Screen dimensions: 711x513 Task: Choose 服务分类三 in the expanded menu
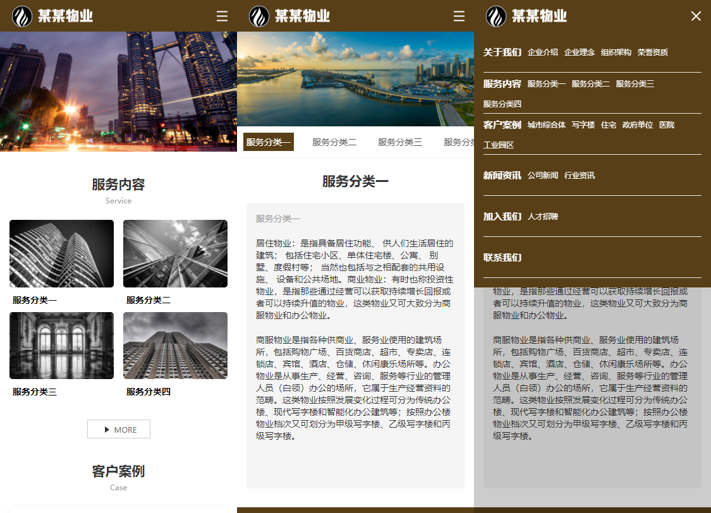click(635, 84)
